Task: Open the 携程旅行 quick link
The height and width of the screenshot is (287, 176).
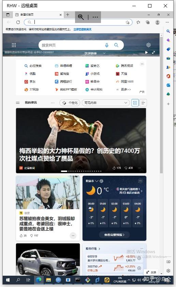Action: (63, 82)
